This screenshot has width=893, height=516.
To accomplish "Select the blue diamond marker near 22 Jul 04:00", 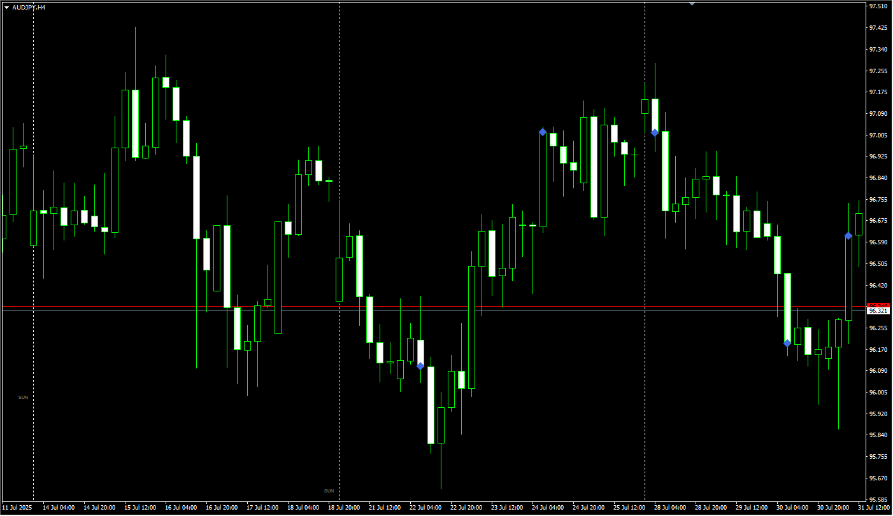I will [x=420, y=366].
